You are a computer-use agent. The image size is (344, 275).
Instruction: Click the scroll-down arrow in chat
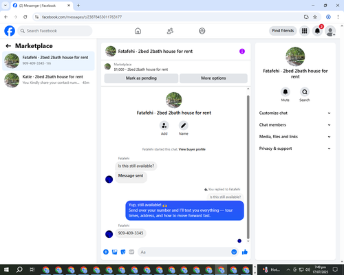click(248, 241)
